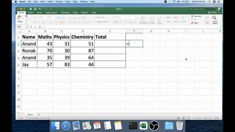Open the user account icon top right

tap(219, 9)
